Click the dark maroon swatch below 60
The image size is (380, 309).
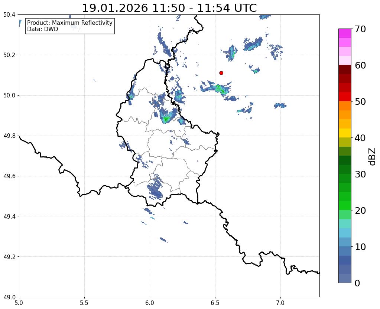345,70
